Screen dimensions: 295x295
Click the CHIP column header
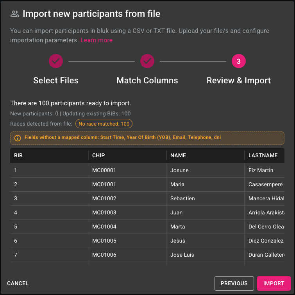coord(98,155)
